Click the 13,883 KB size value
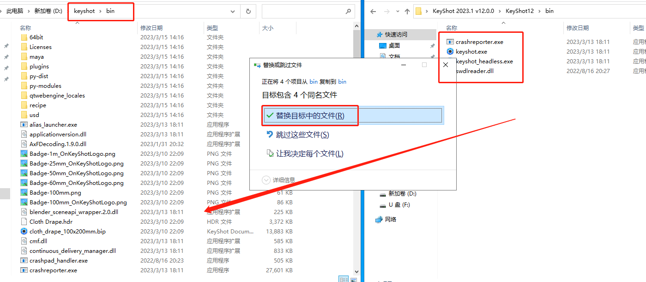646x282 pixels. 279,231
